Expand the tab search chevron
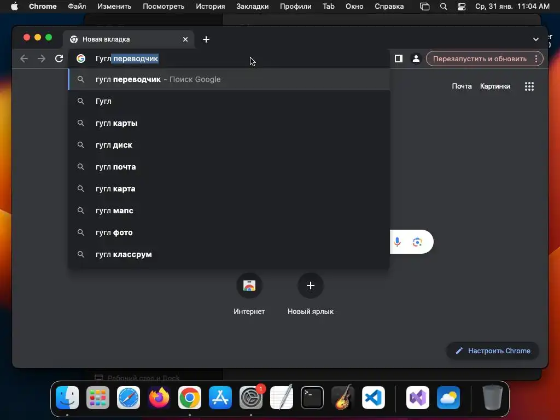The width and height of the screenshot is (560, 420). [536, 39]
